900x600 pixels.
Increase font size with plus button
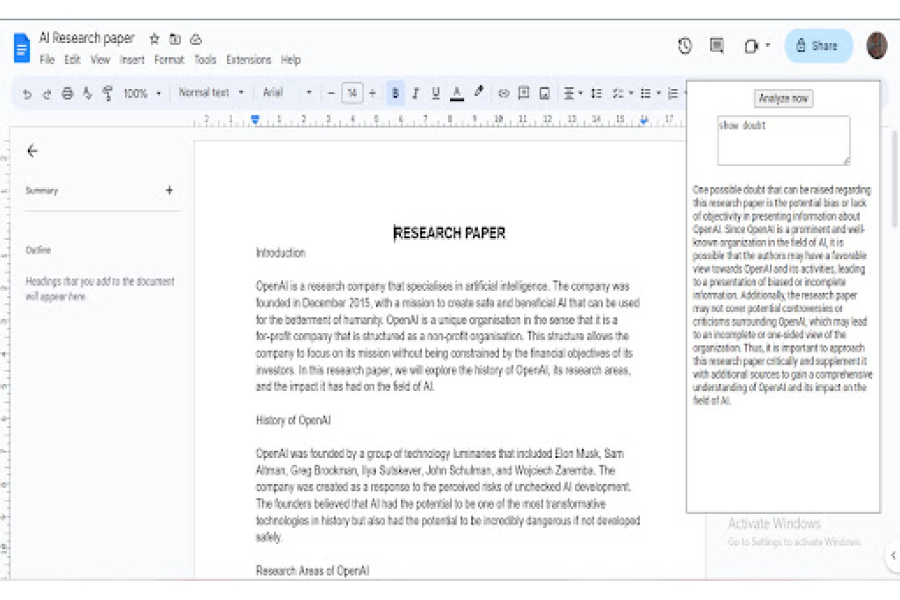[x=373, y=93]
